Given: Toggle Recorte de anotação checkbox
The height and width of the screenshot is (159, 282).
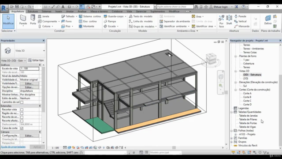Looking at the screenshot, I should [22, 117].
